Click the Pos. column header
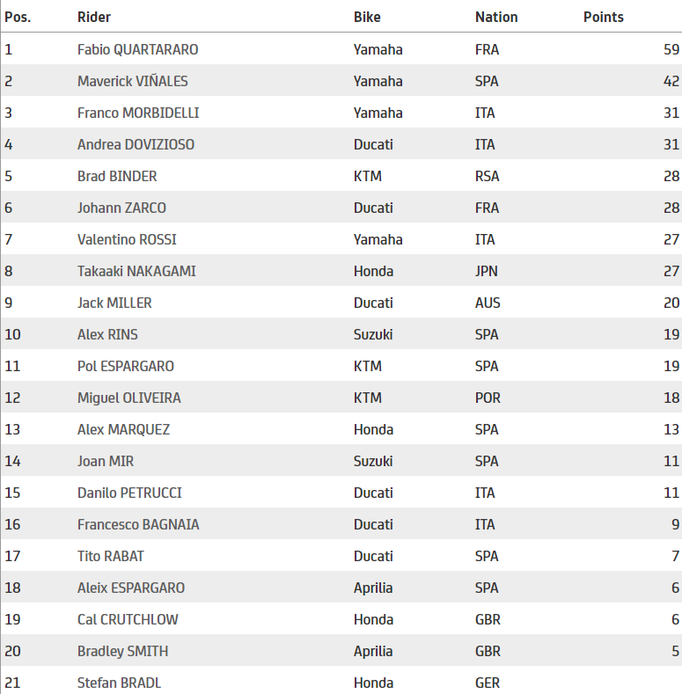The height and width of the screenshot is (694, 682). [18, 17]
